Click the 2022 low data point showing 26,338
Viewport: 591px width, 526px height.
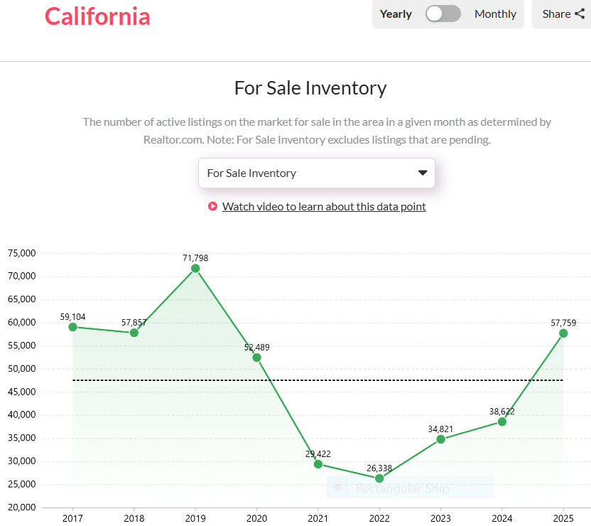pos(379,478)
